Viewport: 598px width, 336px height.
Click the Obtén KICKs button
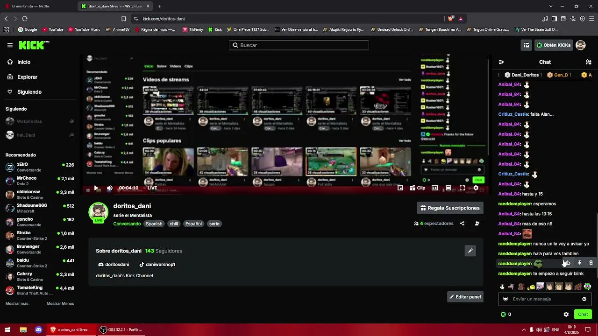554,45
